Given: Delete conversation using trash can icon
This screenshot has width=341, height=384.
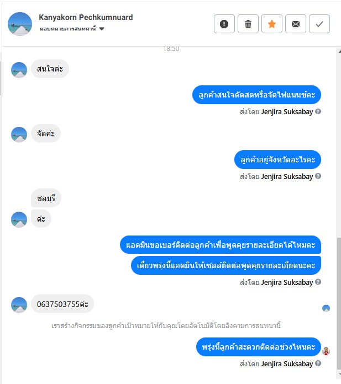Looking at the screenshot, I should click(248, 24).
